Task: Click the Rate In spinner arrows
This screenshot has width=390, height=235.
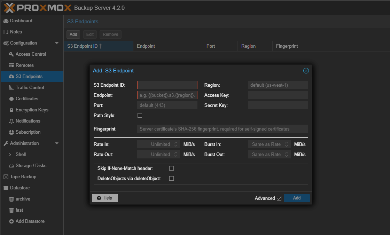Action: pyautogui.click(x=176, y=144)
